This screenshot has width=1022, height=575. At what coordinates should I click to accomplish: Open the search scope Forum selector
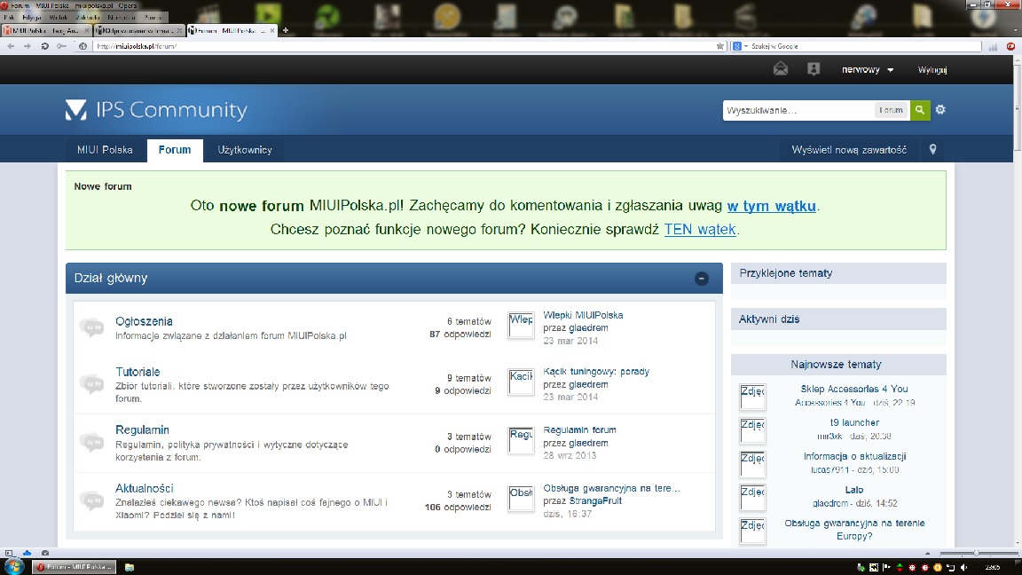(891, 110)
